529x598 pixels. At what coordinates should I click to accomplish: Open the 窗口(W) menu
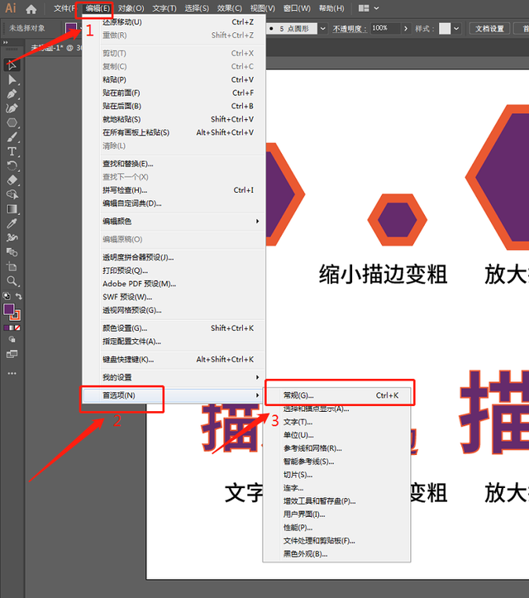pyautogui.click(x=297, y=8)
